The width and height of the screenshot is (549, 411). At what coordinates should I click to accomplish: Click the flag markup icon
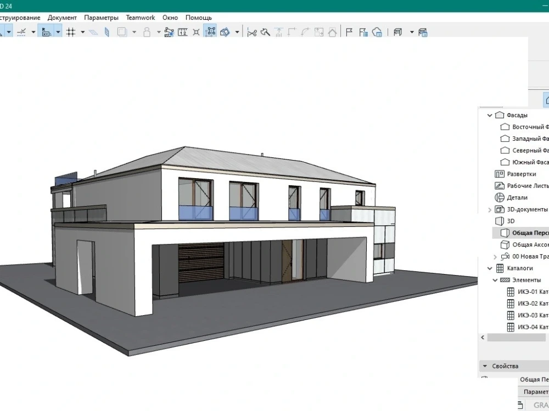tap(349, 32)
